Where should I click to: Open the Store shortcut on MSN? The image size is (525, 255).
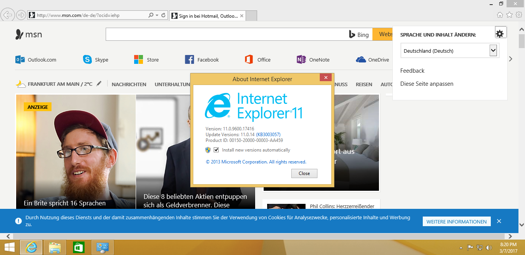click(x=146, y=60)
